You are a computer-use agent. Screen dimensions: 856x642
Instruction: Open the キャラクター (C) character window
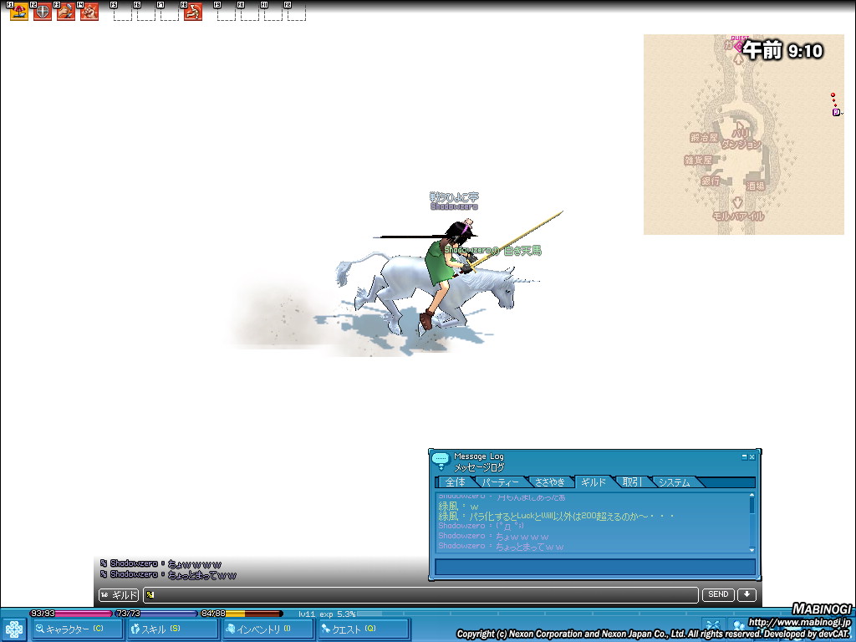pyautogui.click(x=76, y=629)
